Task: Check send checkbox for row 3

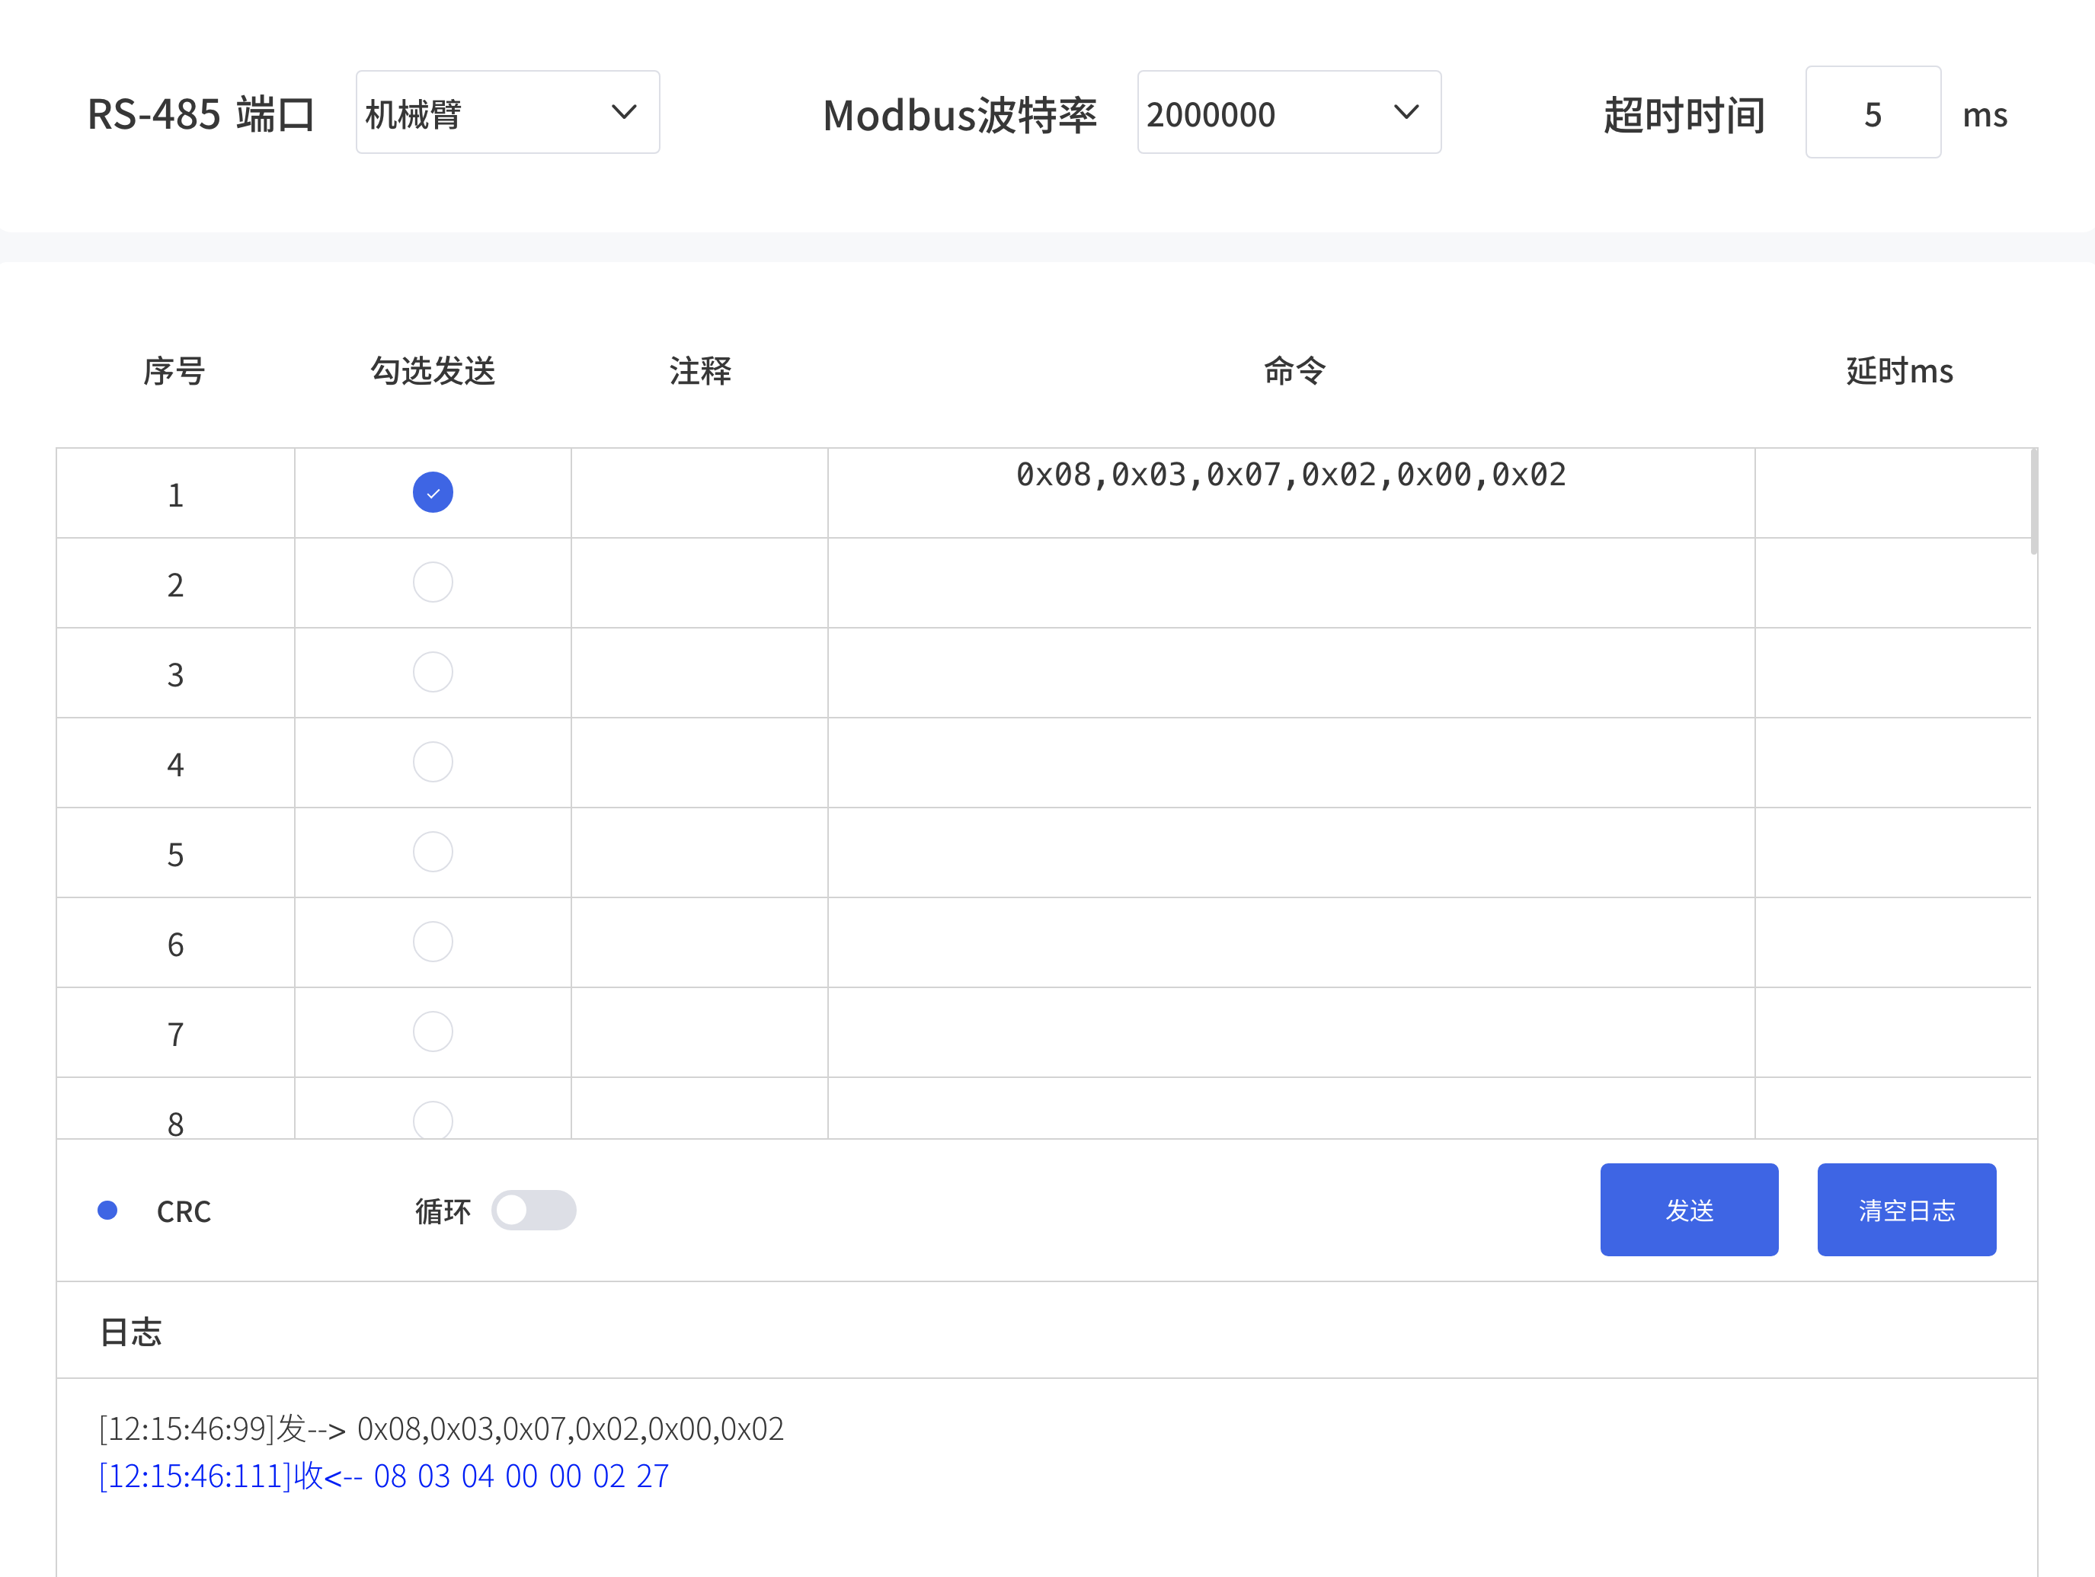Action: coord(432,671)
